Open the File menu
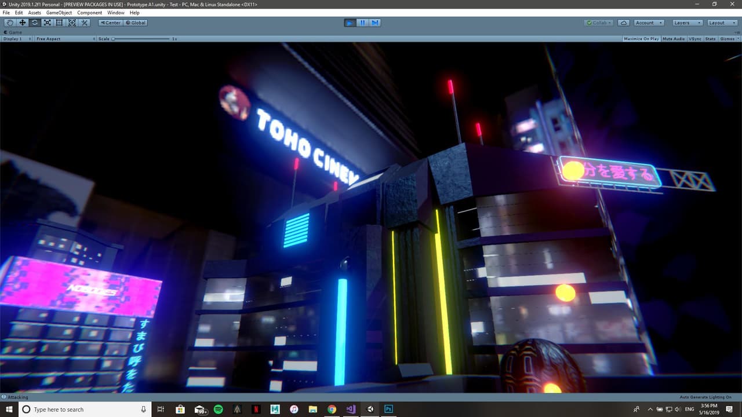This screenshot has width=742, height=417. [6, 13]
